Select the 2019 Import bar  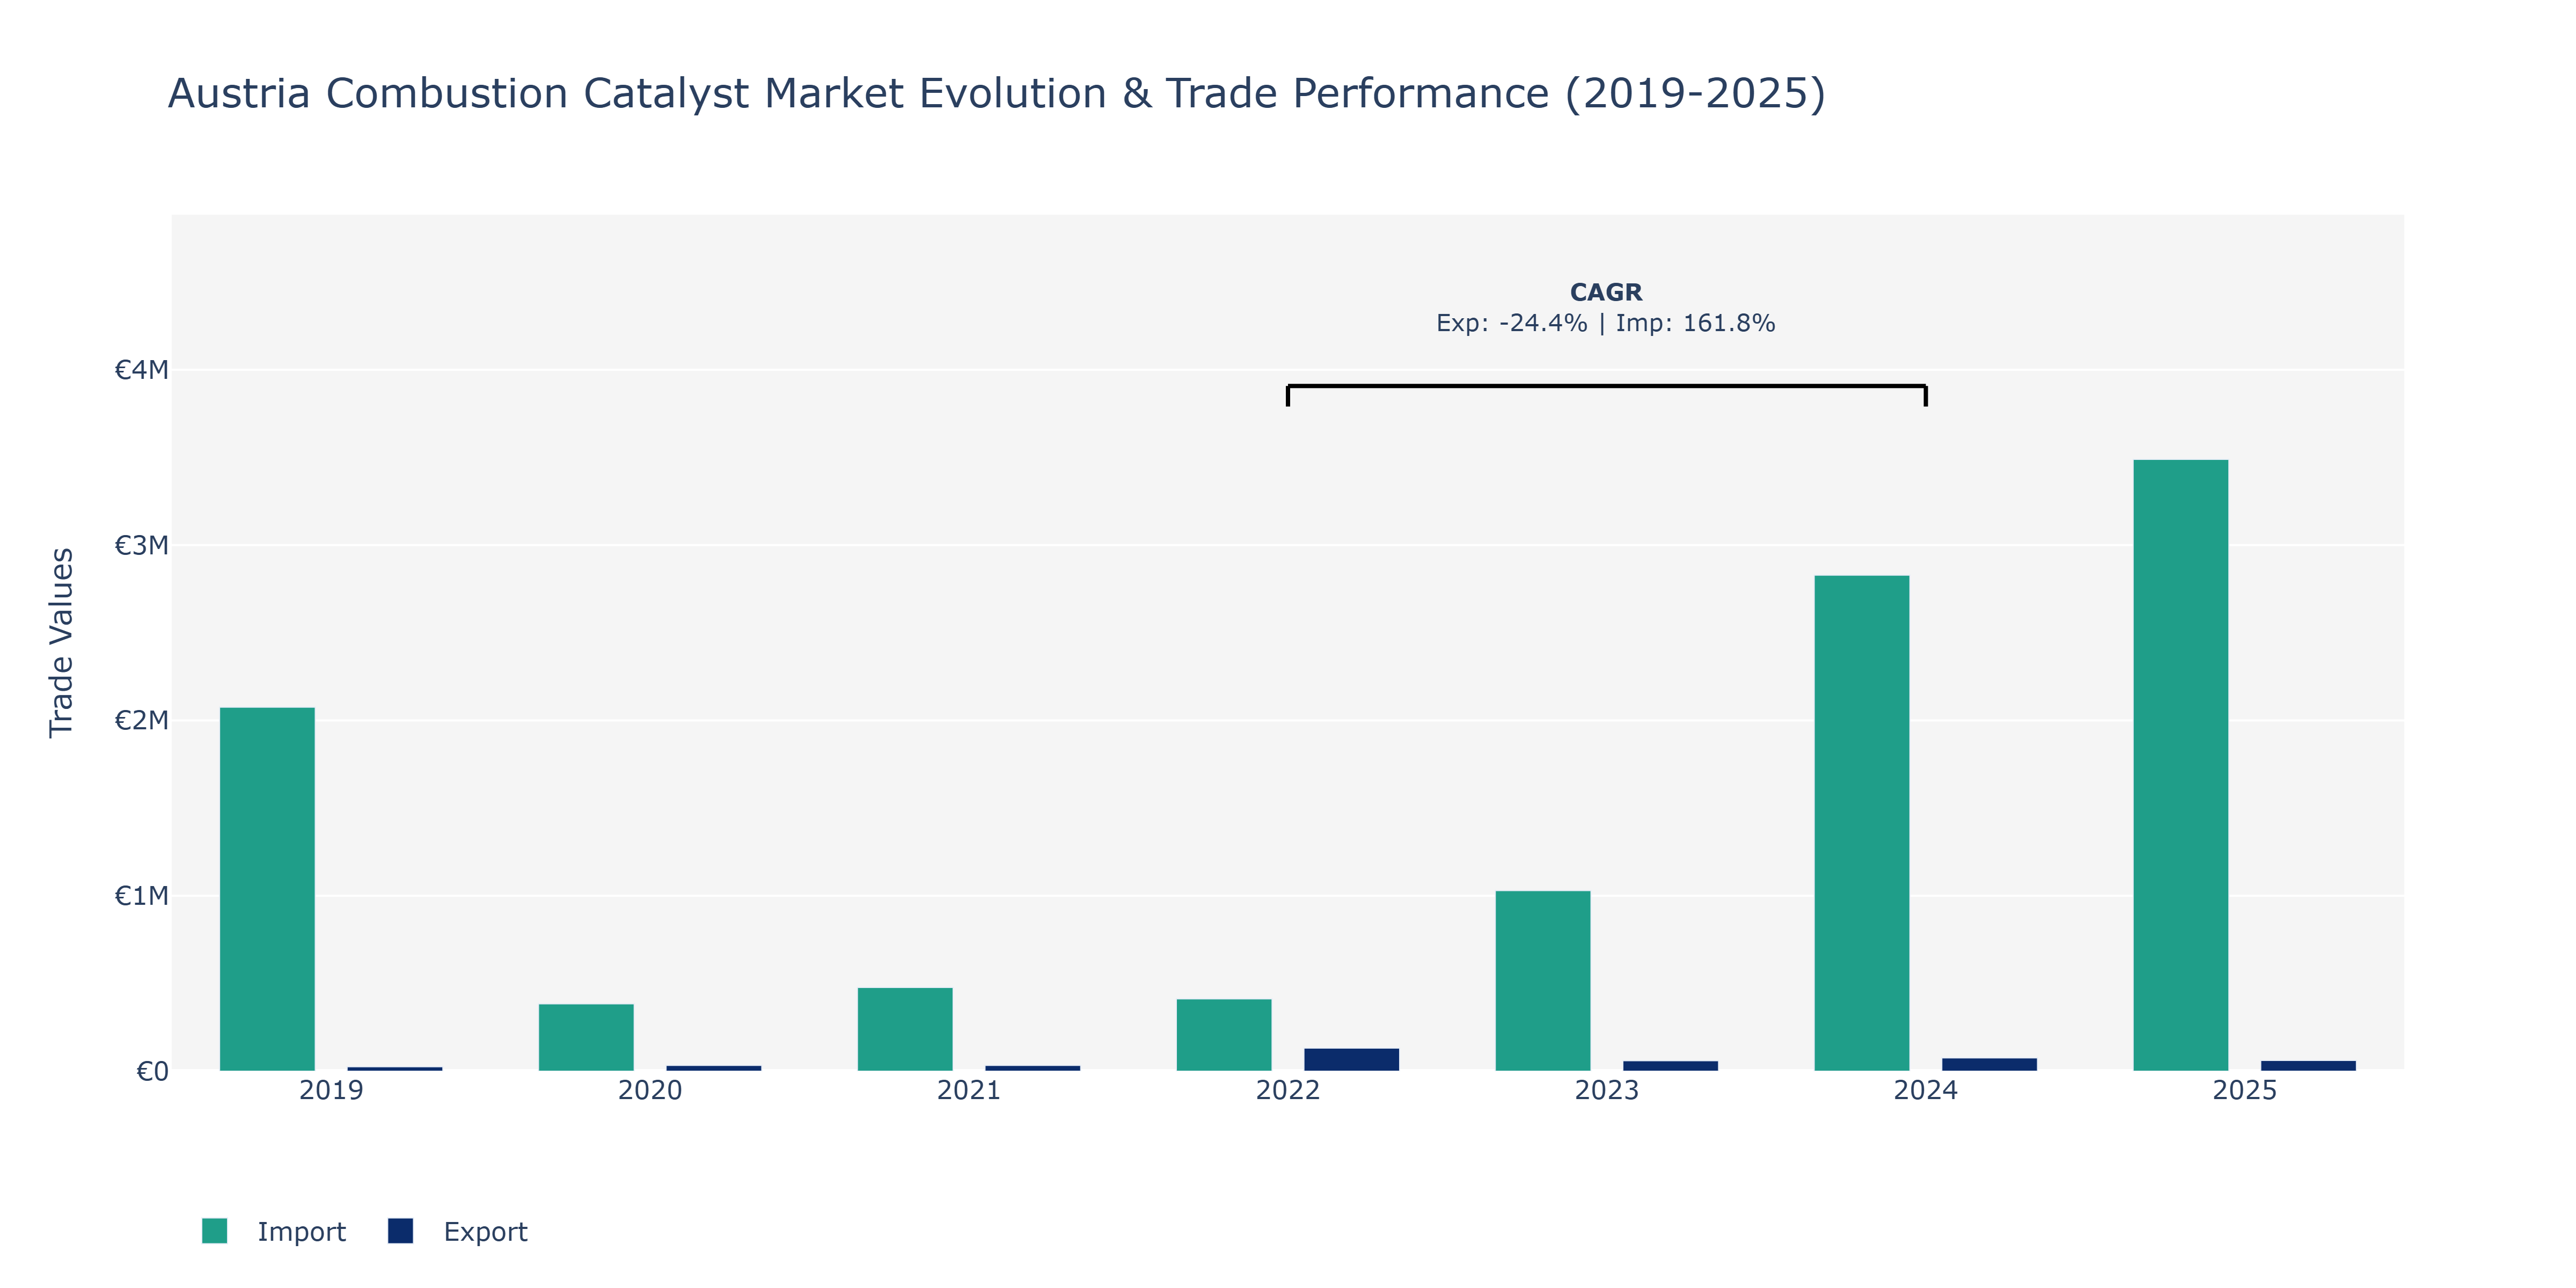tap(267, 889)
